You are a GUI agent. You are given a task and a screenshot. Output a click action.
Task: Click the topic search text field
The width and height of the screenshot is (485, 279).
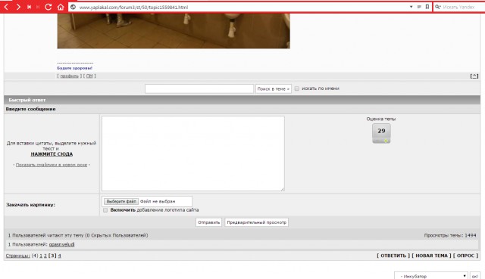click(x=199, y=89)
